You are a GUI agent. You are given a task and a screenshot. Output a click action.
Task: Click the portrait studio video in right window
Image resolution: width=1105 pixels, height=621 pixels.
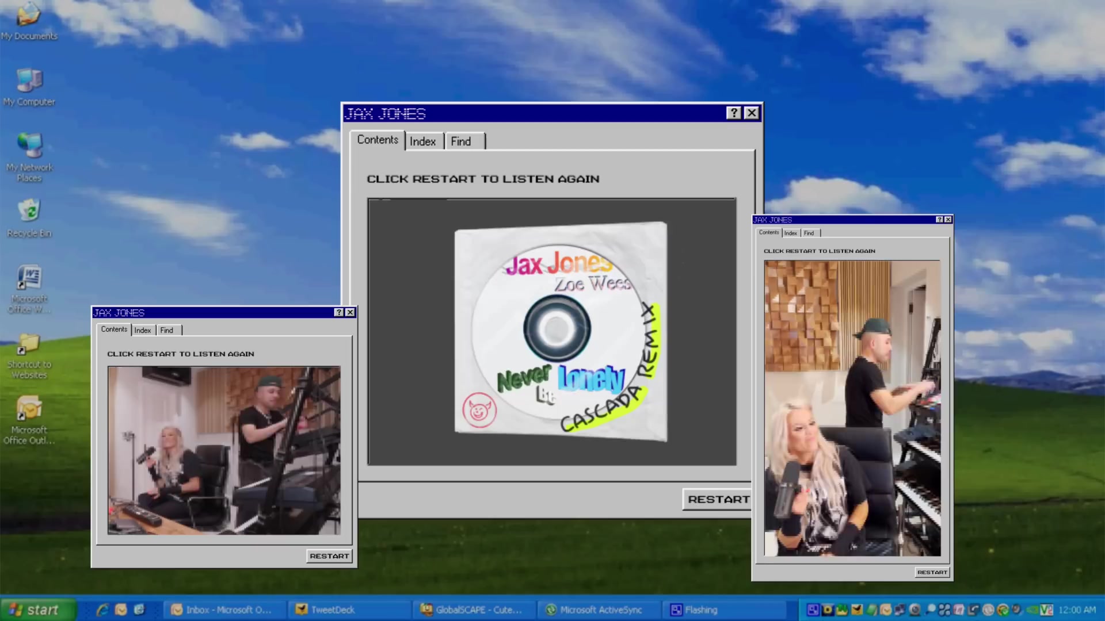[852, 408]
